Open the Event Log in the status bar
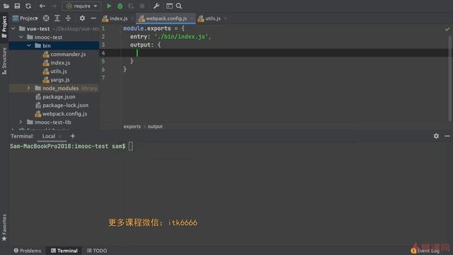This screenshot has width=453, height=255. click(x=425, y=251)
